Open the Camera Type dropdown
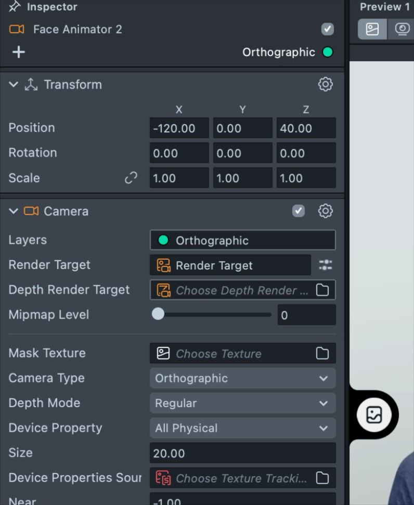This screenshot has height=505, width=414. (242, 378)
